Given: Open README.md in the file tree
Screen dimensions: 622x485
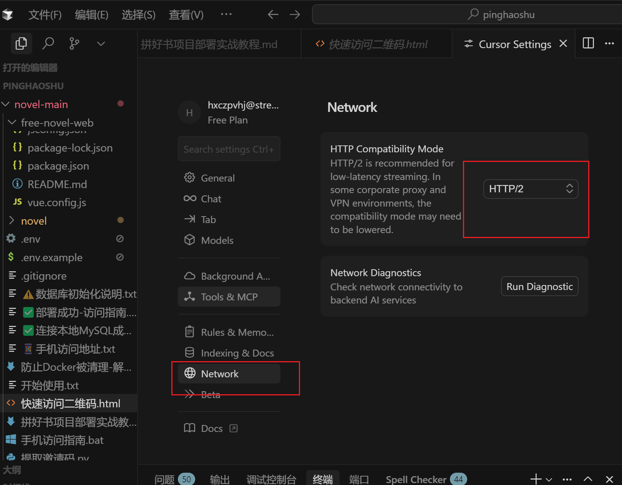Looking at the screenshot, I should click(x=57, y=184).
